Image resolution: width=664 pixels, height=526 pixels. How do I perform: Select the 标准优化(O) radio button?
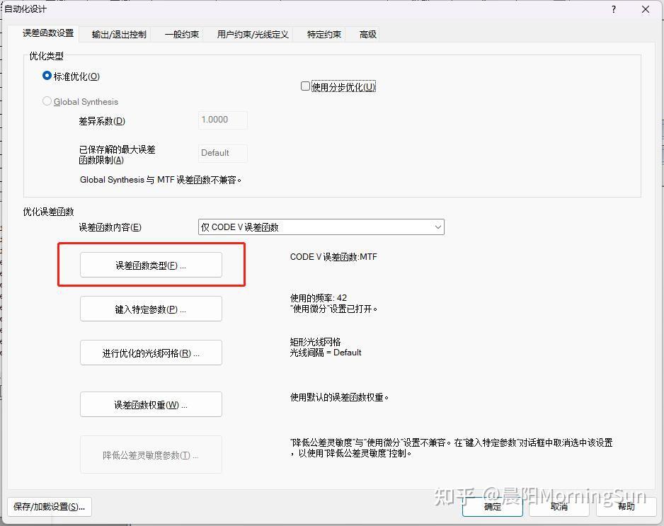pyautogui.click(x=46, y=76)
